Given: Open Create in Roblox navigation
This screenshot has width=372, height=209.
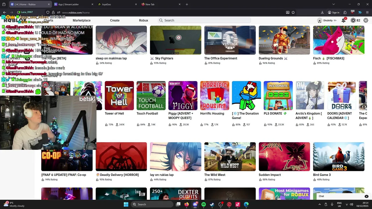Looking at the screenshot, I should click(115, 20).
